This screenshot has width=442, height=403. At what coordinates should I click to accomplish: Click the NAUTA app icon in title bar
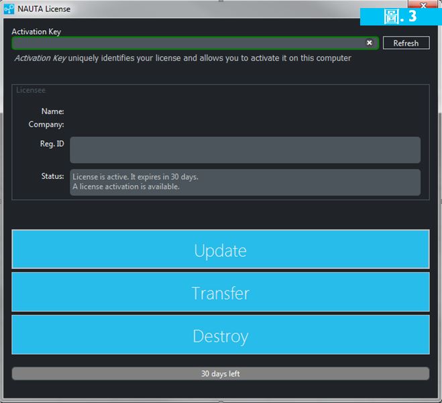pos(9,9)
